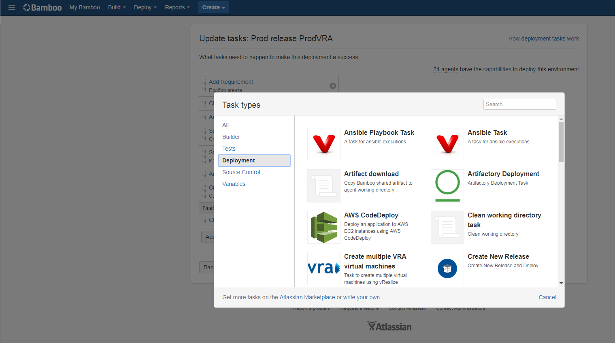Select the Deployment task category

254,160
